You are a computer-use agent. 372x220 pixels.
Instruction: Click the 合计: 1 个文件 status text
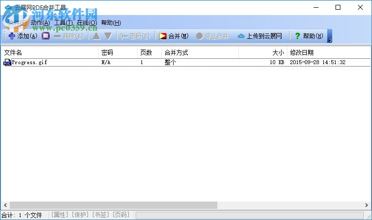coord(22,215)
